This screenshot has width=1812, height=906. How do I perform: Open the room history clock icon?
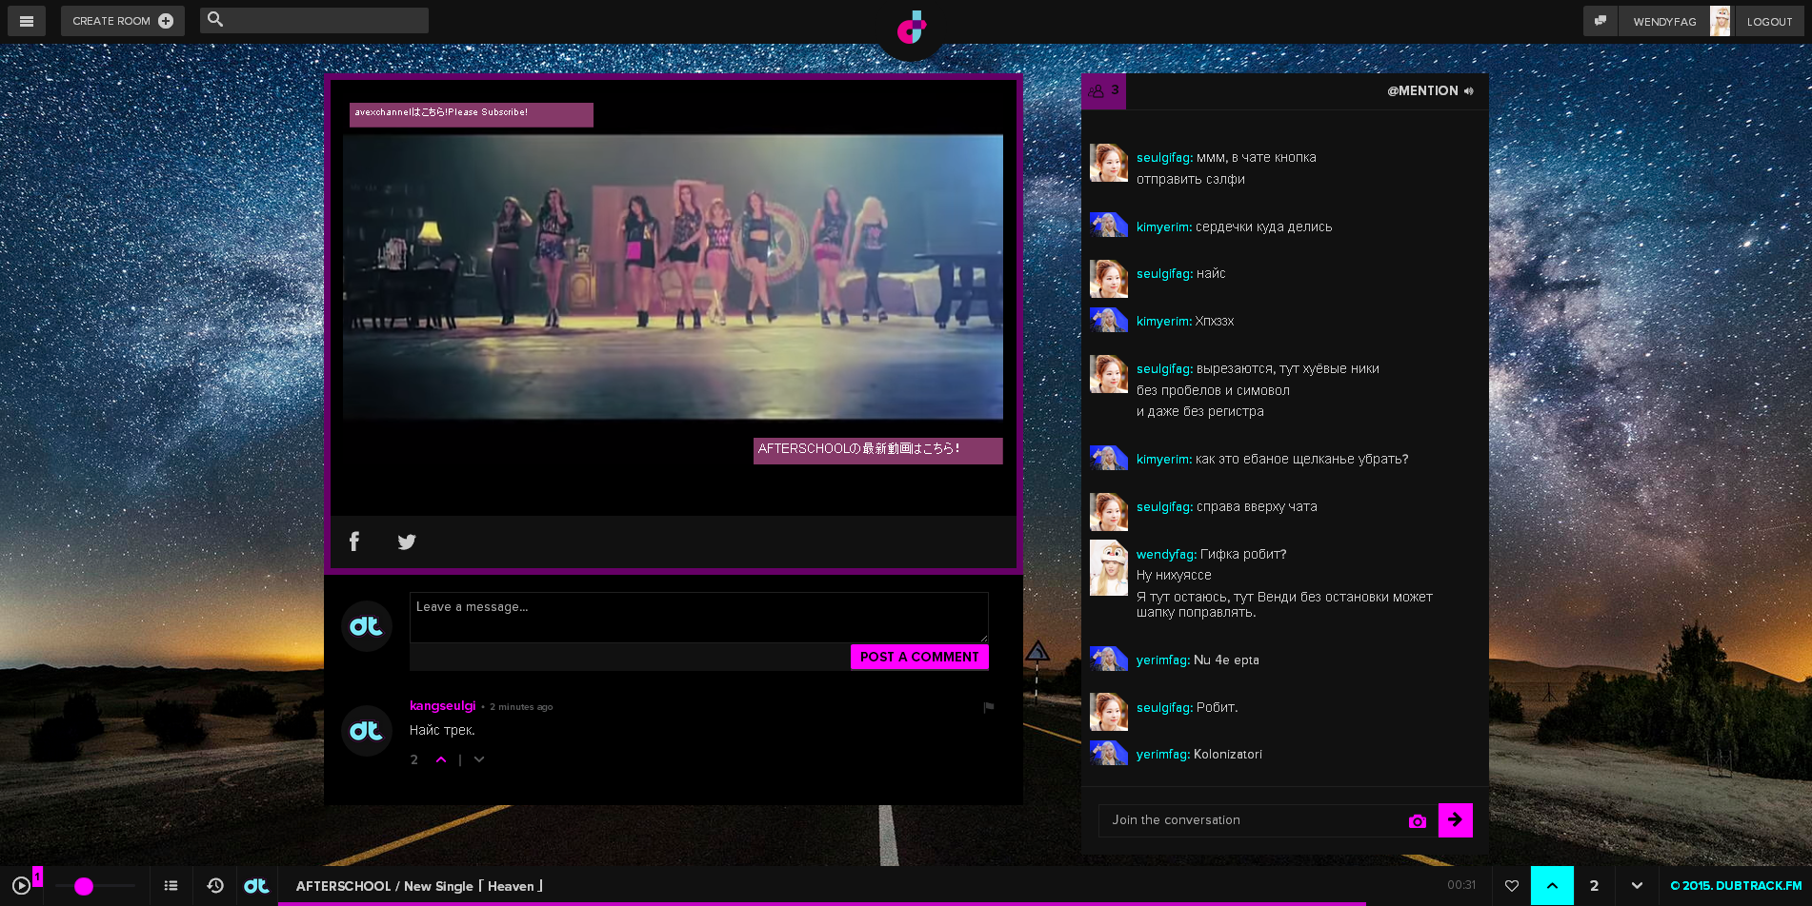click(215, 886)
